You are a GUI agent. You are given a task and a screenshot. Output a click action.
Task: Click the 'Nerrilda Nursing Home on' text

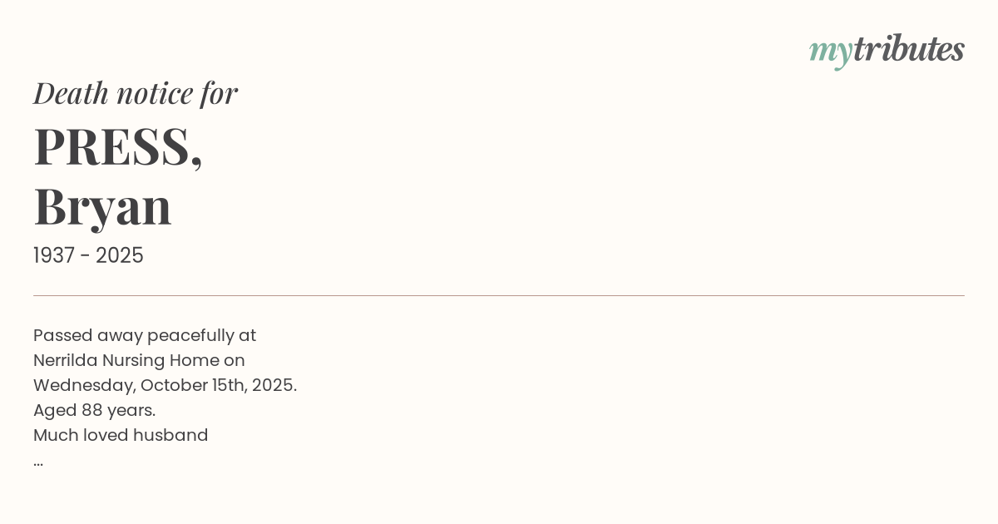point(139,360)
